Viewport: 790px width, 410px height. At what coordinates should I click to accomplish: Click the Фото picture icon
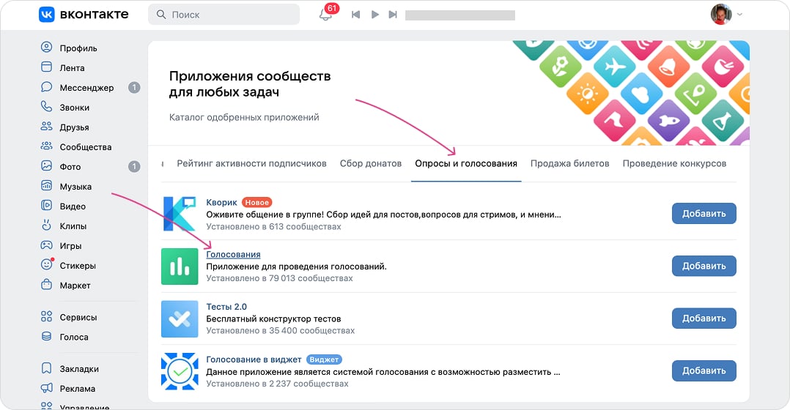pyautogui.click(x=46, y=166)
